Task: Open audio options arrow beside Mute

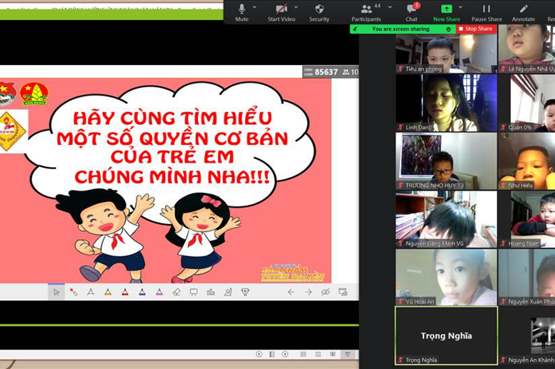Action: pos(254,7)
